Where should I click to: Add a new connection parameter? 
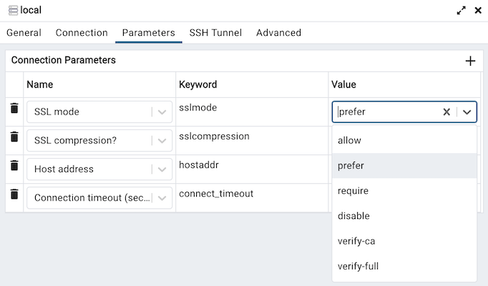point(470,61)
